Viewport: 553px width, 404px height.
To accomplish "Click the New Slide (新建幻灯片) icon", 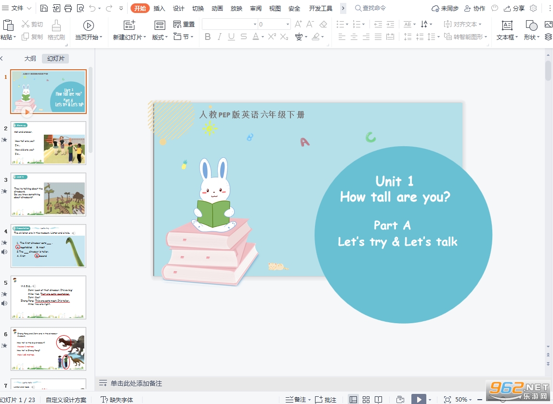I will (x=130, y=25).
